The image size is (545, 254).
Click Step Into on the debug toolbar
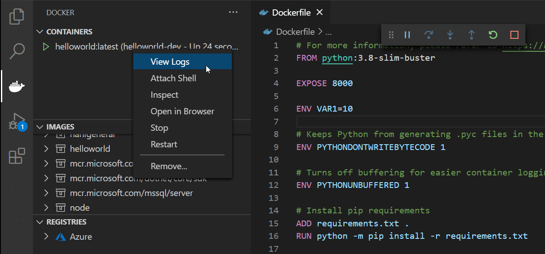click(x=450, y=35)
